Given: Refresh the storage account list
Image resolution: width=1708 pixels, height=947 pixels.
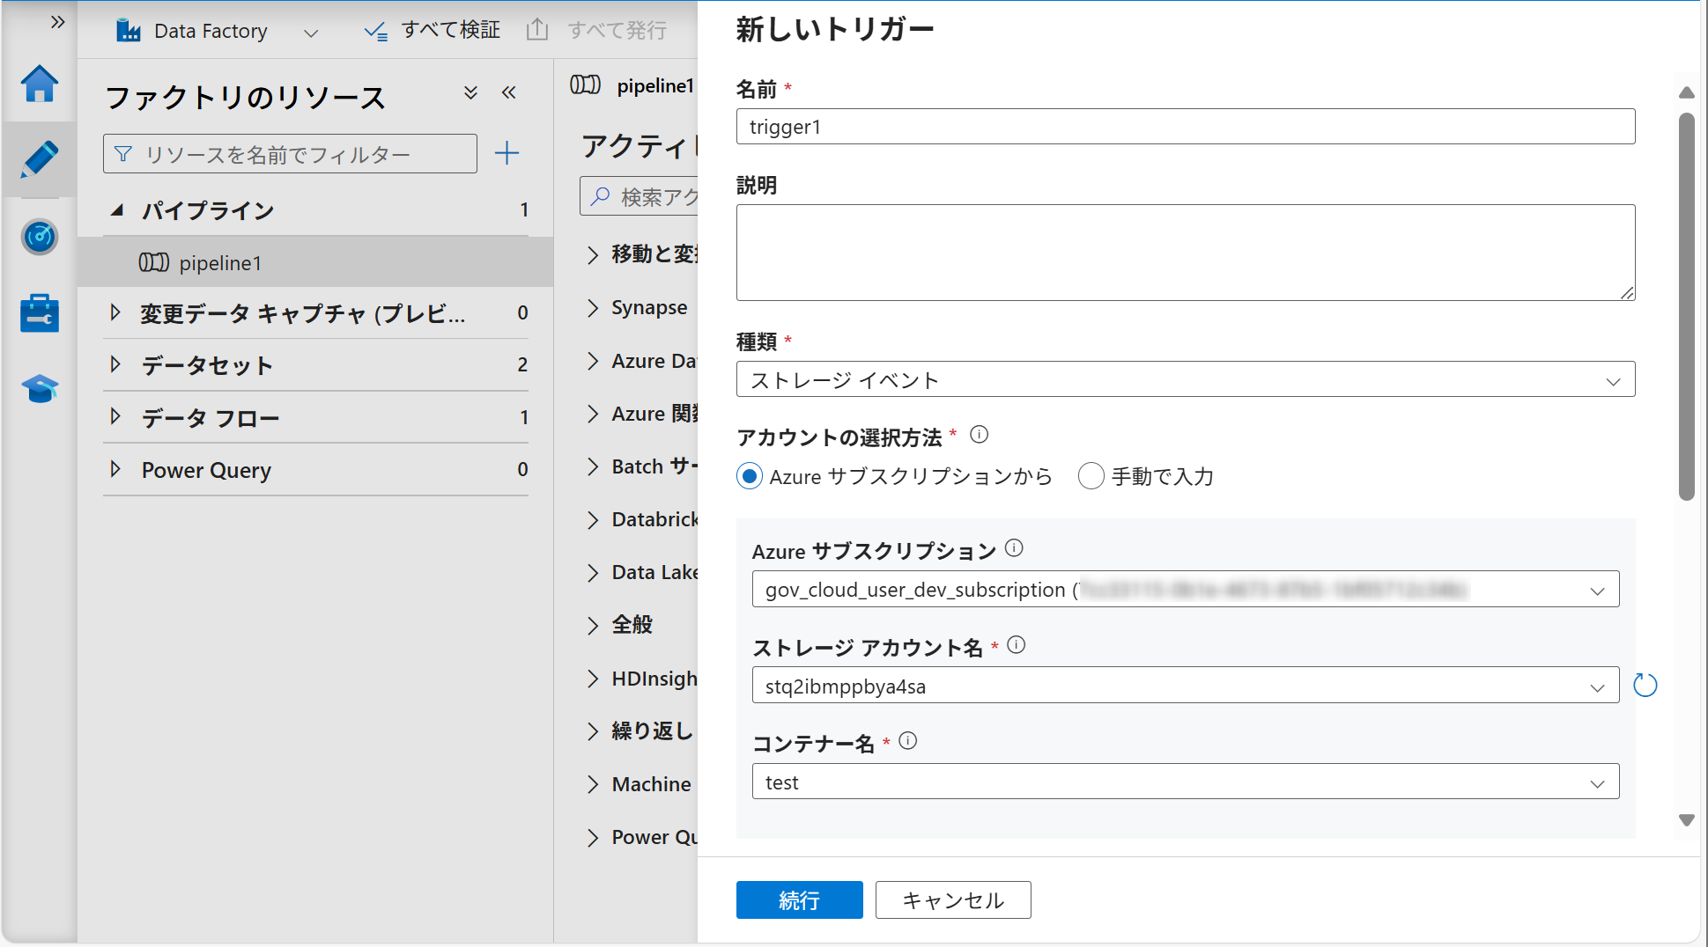Looking at the screenshot, I should coord(1645,685).
